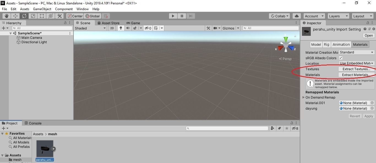Viewport: 376px width, 163px height.
Task: Toggle scene grid visibility
Action: (x=156, y=28)
